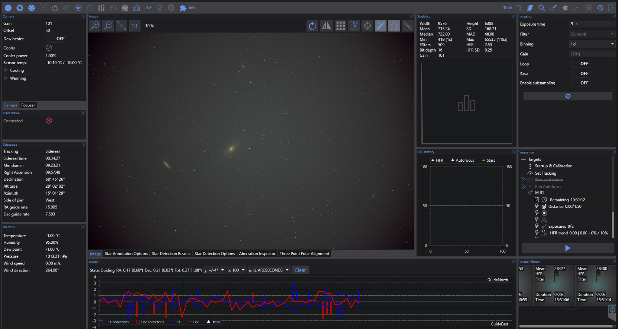This screenshot has width=618, height=329.
Task: Open the dome panel icon in toolbar
Action: [125, 8]
